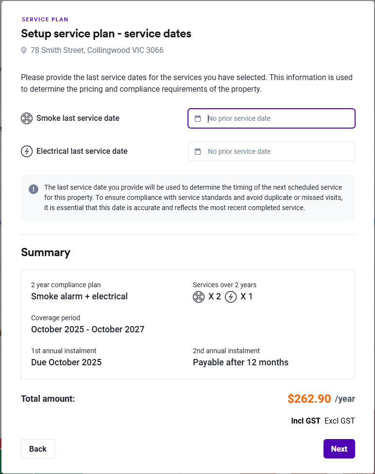Click the smoke alarm icon beside Smoke last service date

pyautogui.click(x=27, y=118)
